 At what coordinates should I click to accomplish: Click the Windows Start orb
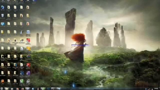pyautogui.click(x=2, y=89)
